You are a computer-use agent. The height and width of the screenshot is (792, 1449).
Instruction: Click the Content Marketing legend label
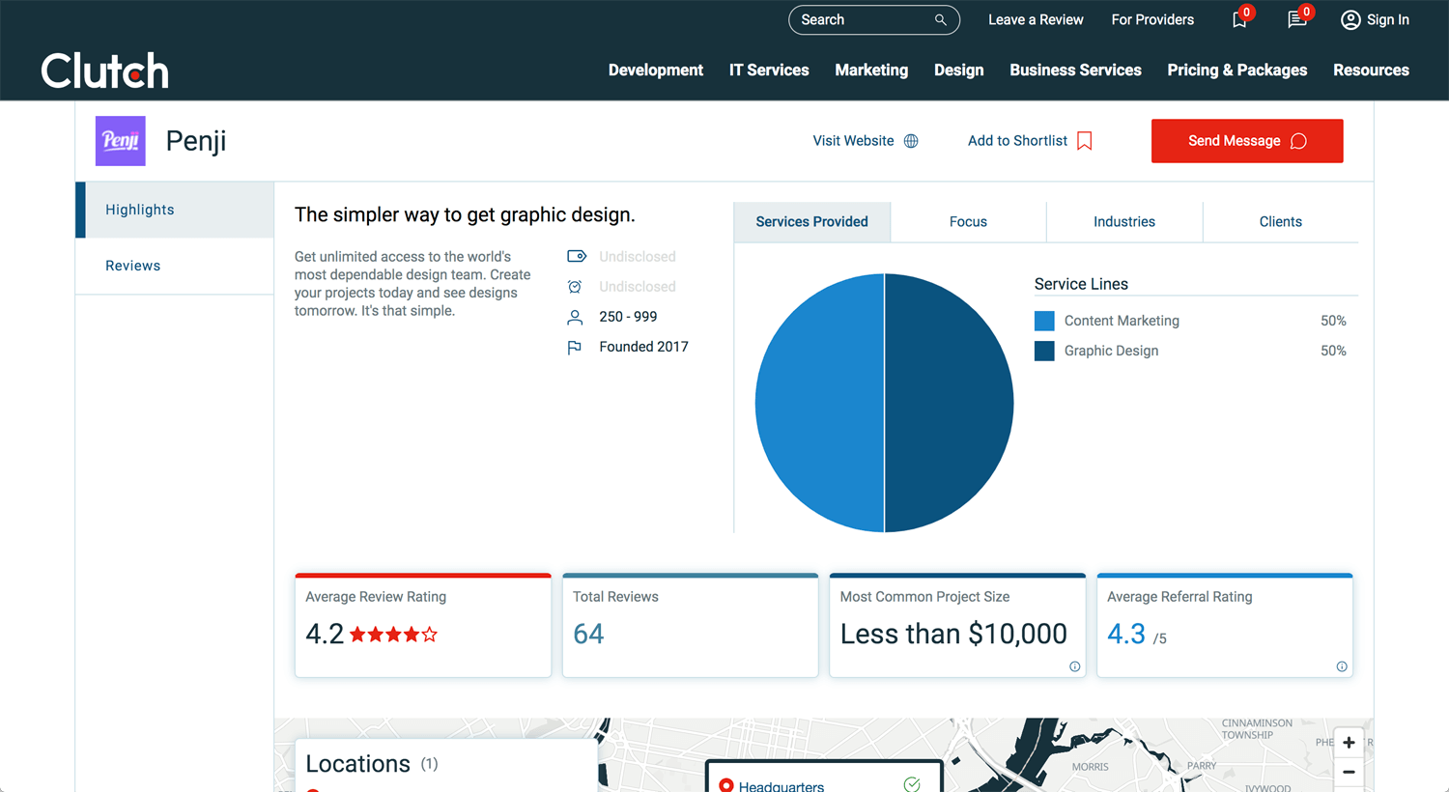[x=1122, y=321]
